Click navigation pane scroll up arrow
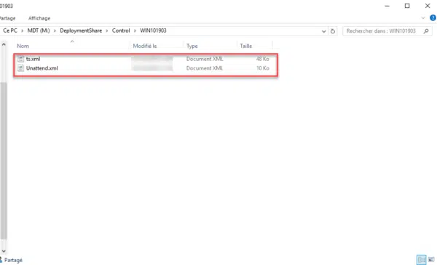 click(4, 44)
